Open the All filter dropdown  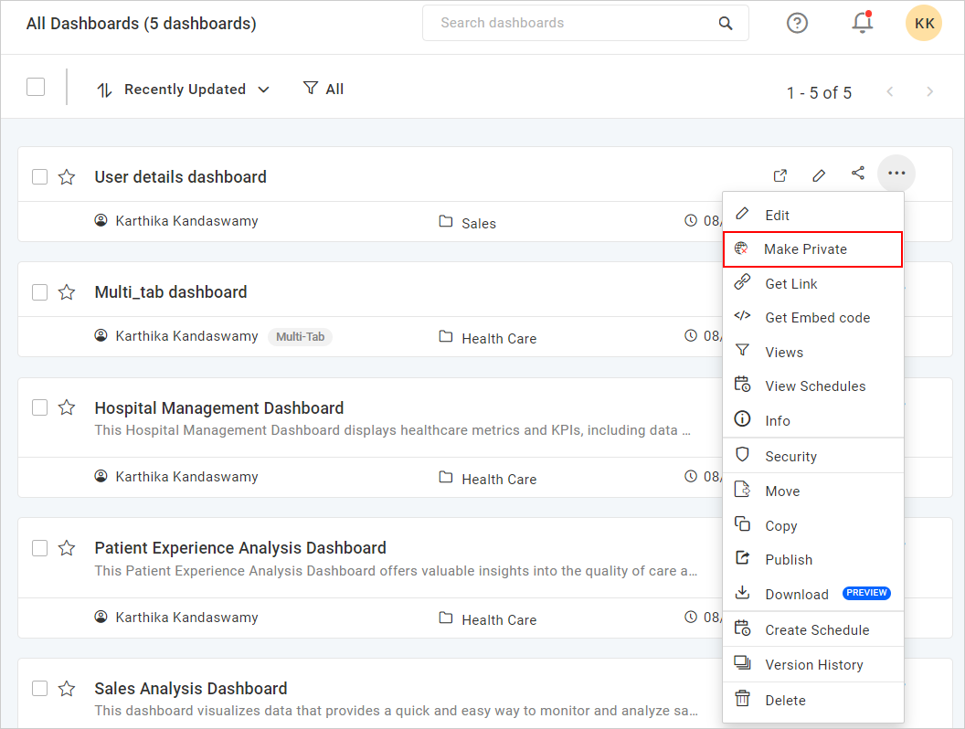coord(323,89)
